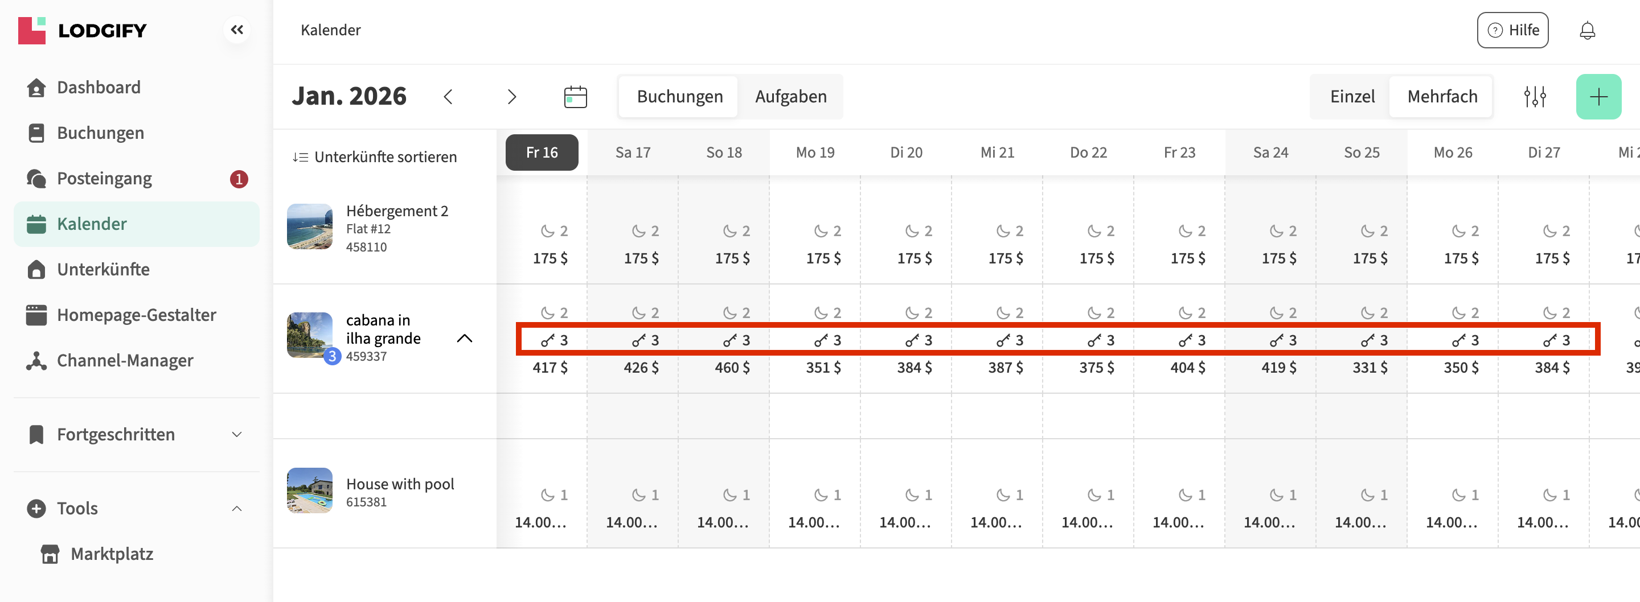
Task: Switch to Mehrfach view mode
Action: (x=1441, y=97)
